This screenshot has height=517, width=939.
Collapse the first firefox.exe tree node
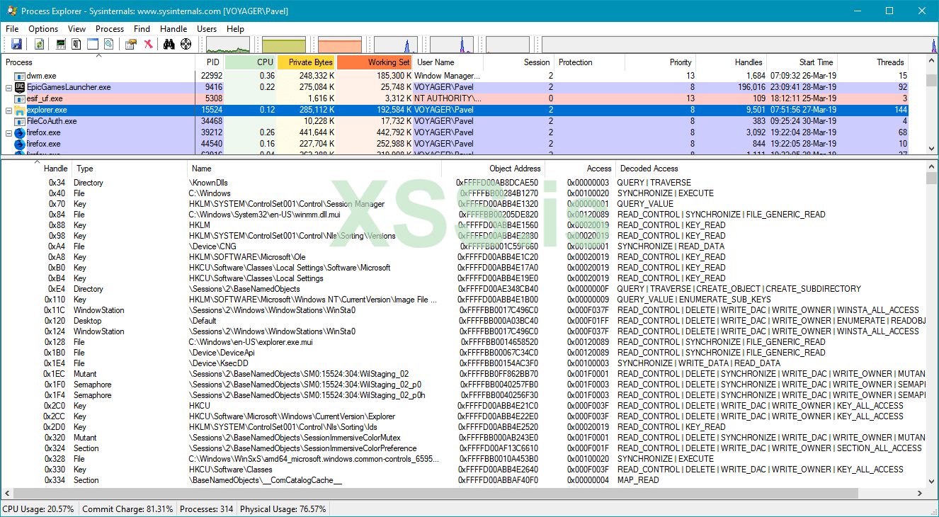(9, 133)
